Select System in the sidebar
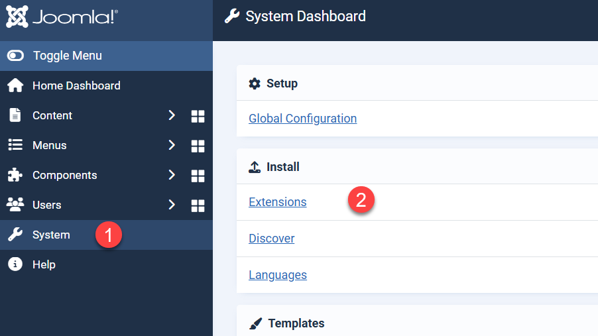 51,235
